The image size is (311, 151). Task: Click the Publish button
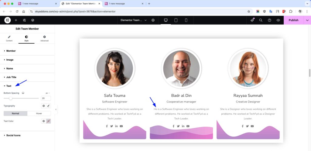294,20
